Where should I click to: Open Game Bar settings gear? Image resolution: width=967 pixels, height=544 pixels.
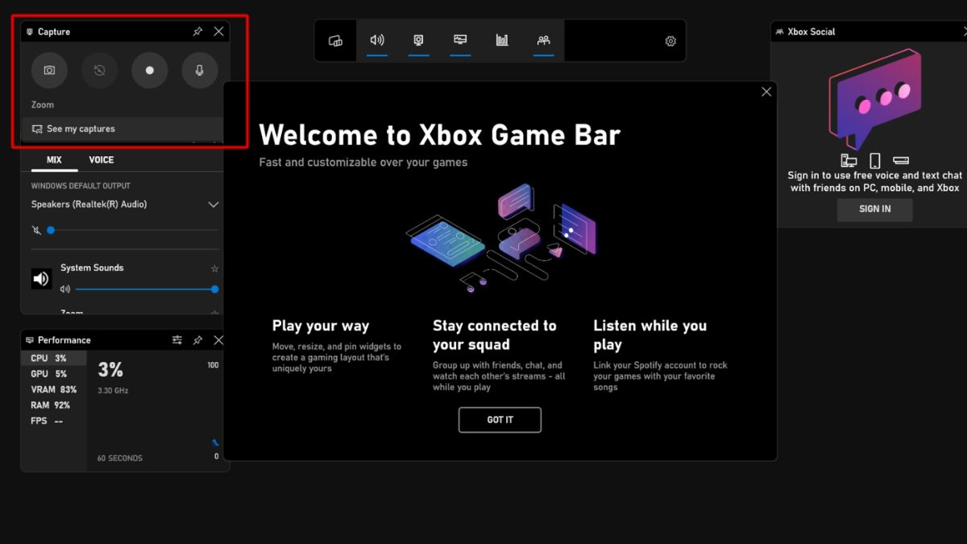tap(670, 41)
